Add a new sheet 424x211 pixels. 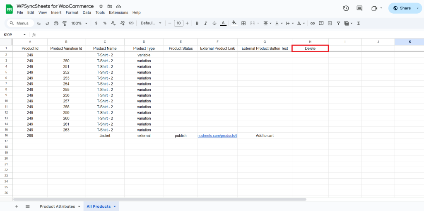click(17, 206)
